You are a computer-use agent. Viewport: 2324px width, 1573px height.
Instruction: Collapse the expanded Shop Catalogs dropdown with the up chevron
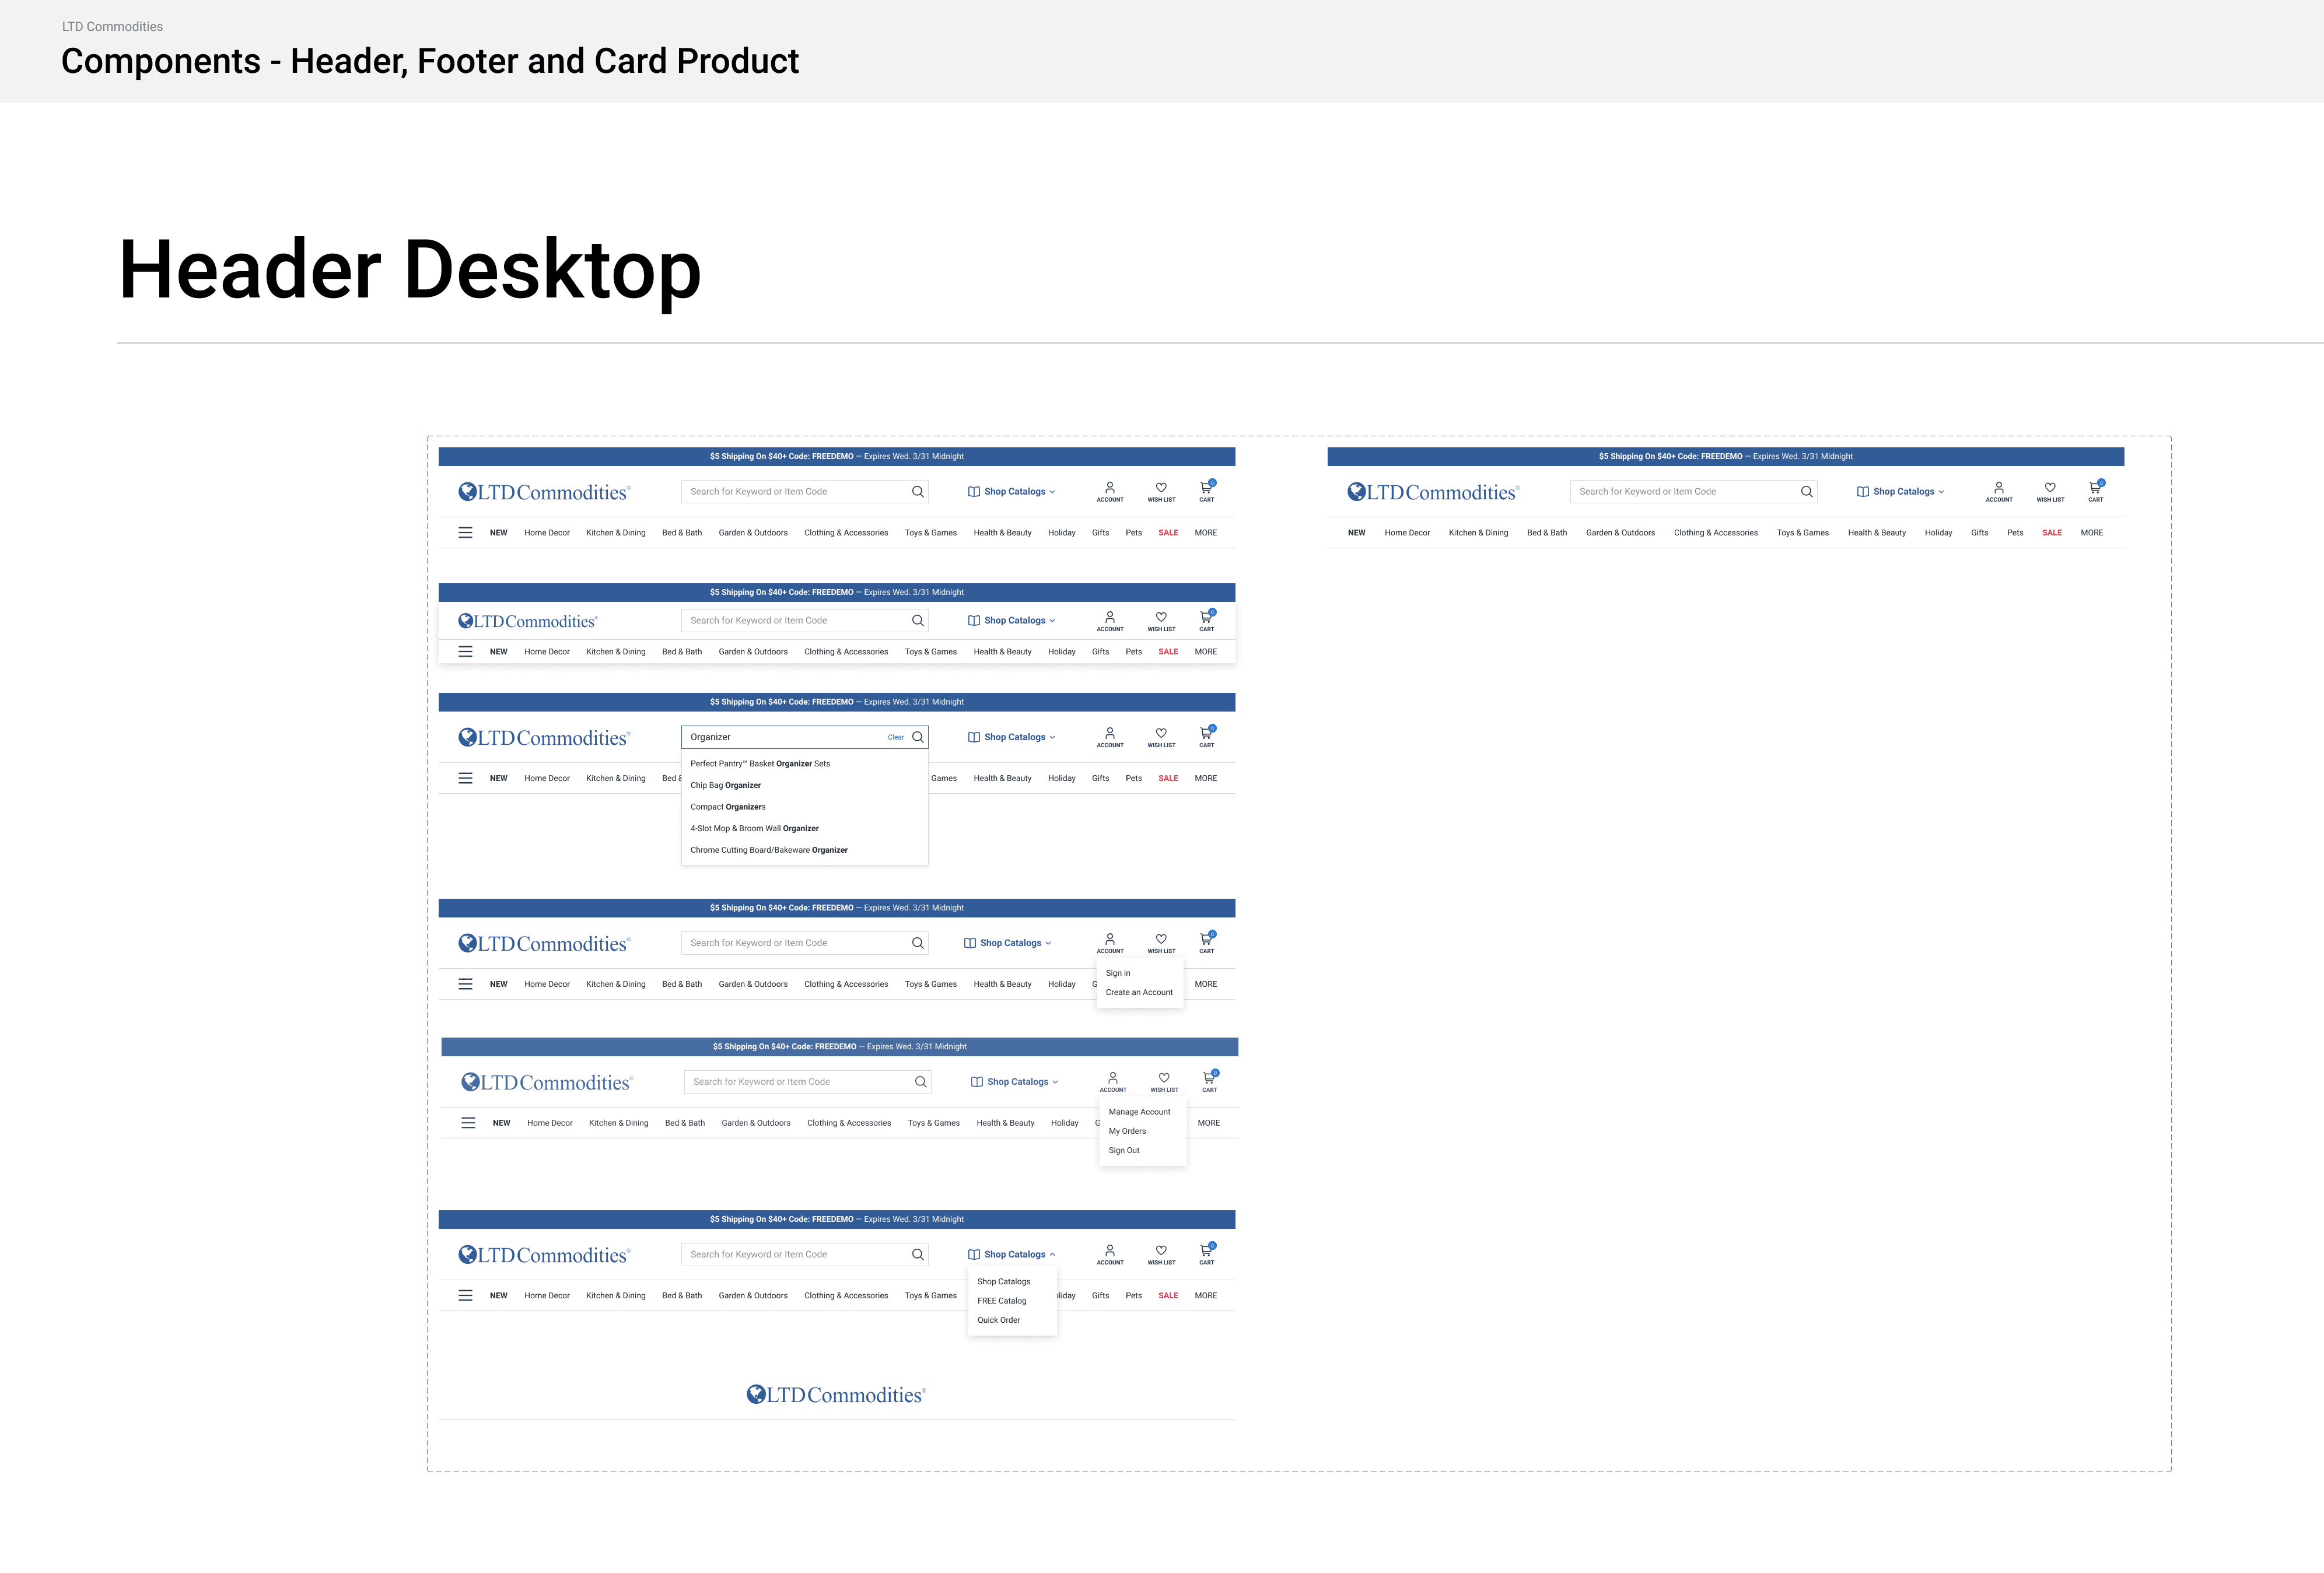pyautogui.click(x=1052, y=1254)
